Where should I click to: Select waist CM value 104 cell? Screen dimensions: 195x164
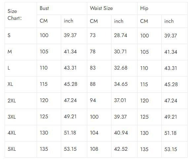click(x=99, y=133)
